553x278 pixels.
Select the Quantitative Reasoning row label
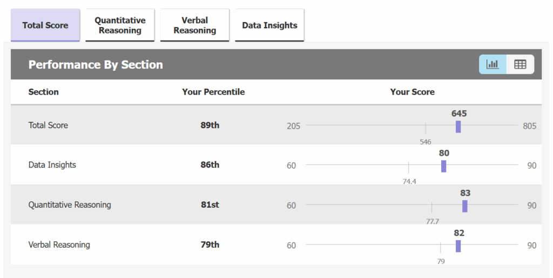click(x=70, y=205)
